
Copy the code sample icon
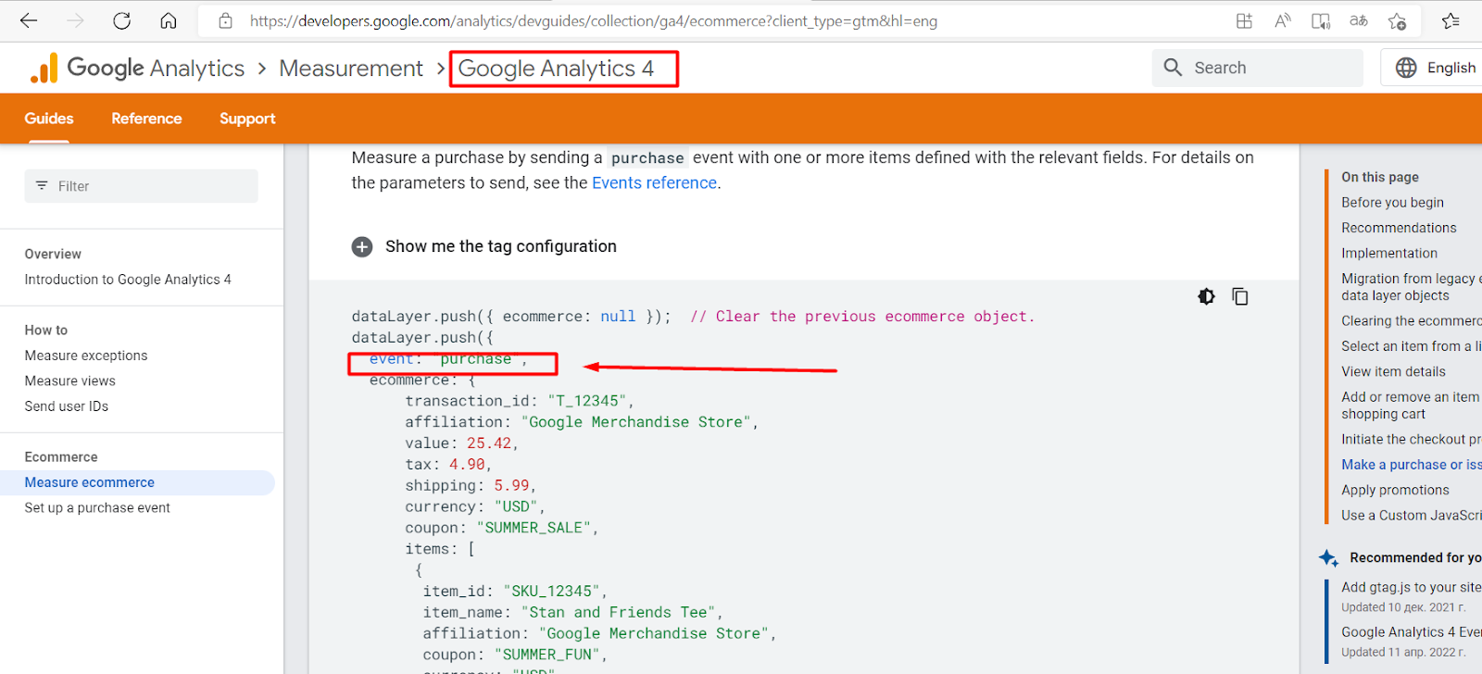pyautogui.click(x=1240, y=296)
